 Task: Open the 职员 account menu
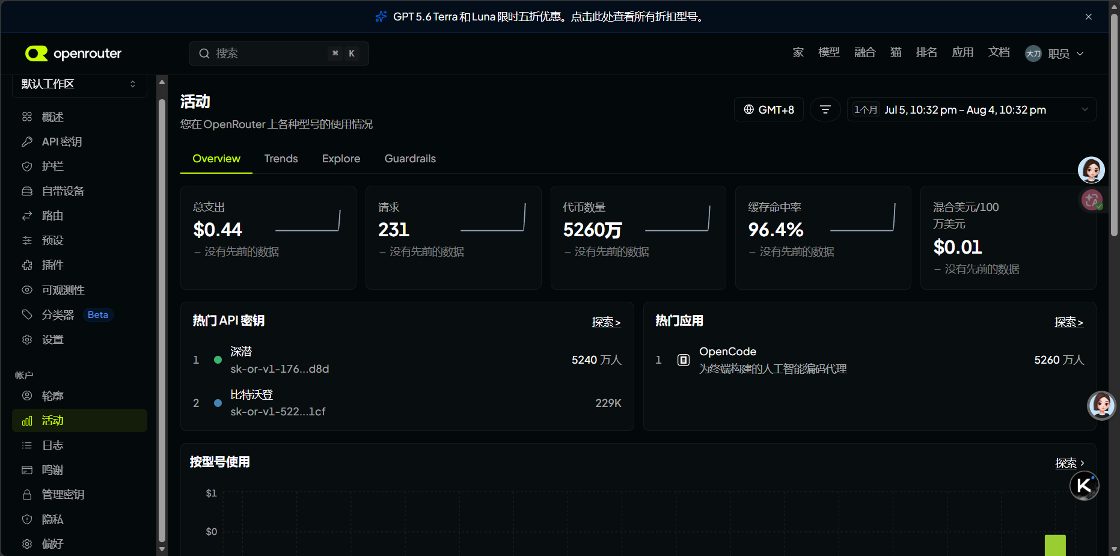click(x=1055, y=53)
